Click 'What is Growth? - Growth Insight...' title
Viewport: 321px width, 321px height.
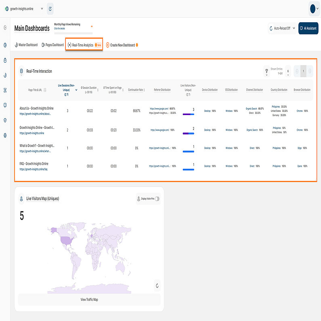click(x=37, y=145)
